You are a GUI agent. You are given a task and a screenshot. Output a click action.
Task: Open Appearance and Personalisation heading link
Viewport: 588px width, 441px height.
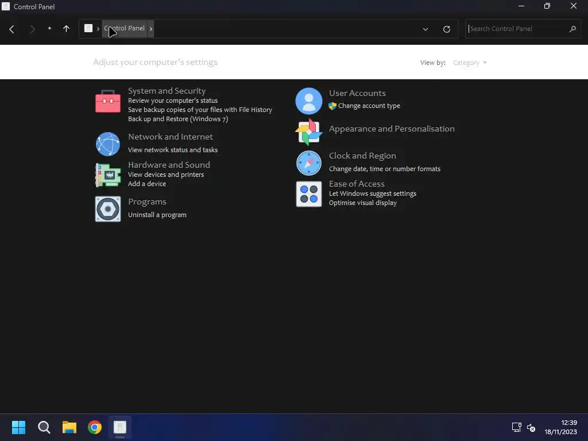392,129
